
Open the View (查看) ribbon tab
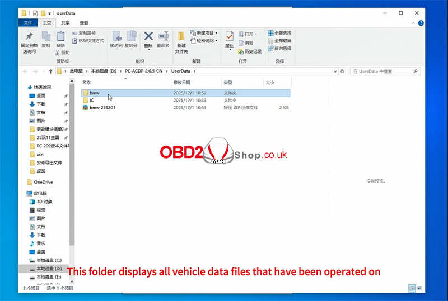tap(83, 23)
